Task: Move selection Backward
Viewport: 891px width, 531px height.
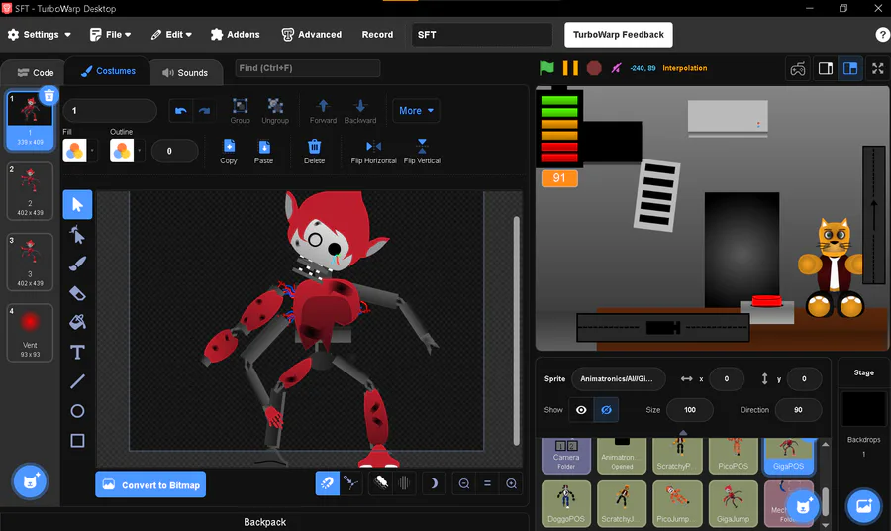Action: 360,110
